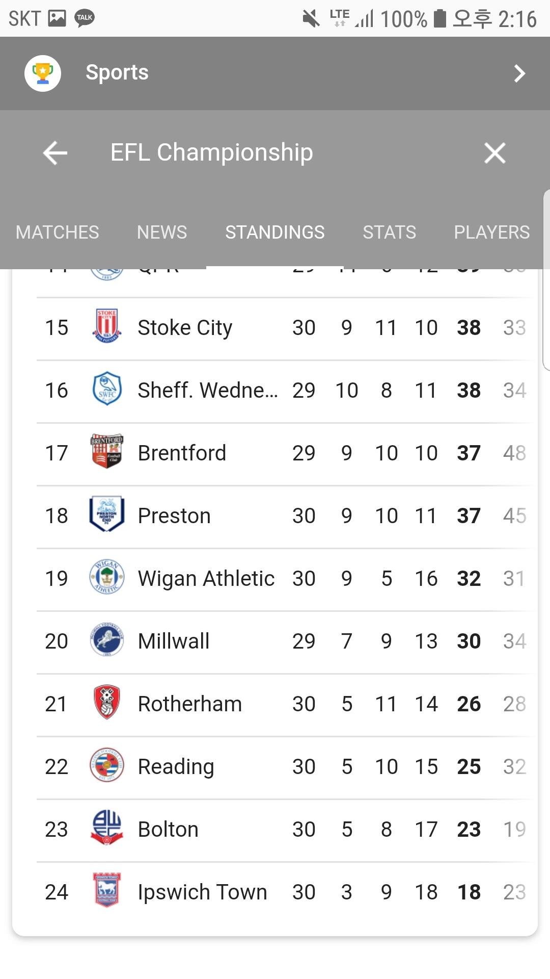Tap the Sheffield Wednesday owl crest
The width and height of the screenshot is (550, 979).
click(107, 389)
